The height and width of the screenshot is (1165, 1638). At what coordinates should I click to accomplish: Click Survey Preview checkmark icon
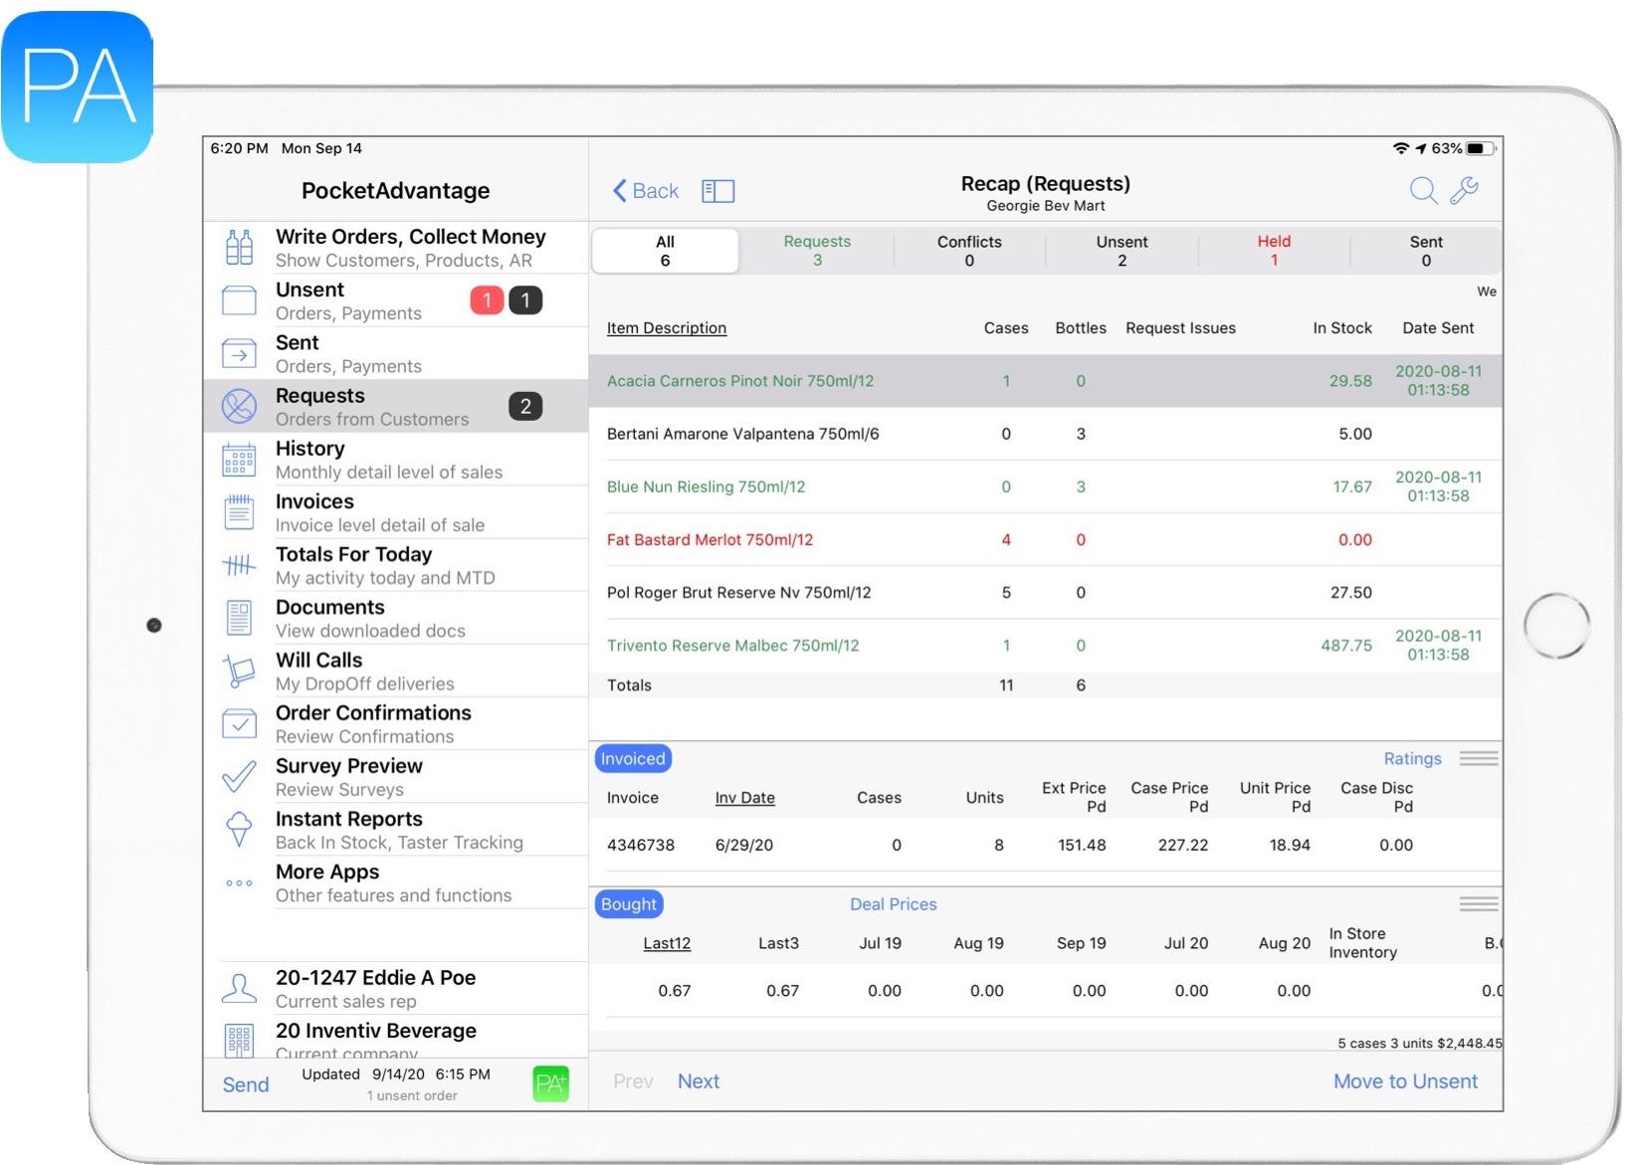point(239,776)
